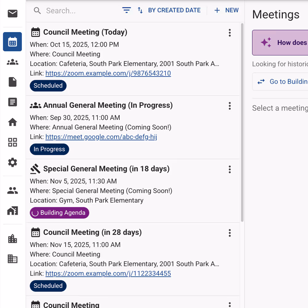The width and height of the screenshot is (308, 308).
Task: Click 'When: Nov 15, 2025, 11:00 AM' text
Action: coord(75,245)
